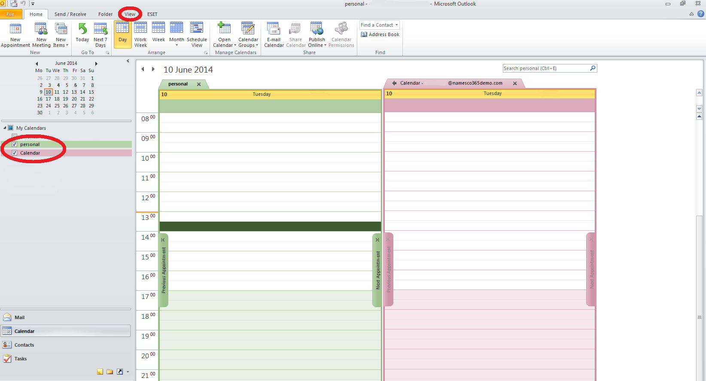Open Calendar Groups menu
Viewport: 706px width, 381px height.
[x=248, y=35]
